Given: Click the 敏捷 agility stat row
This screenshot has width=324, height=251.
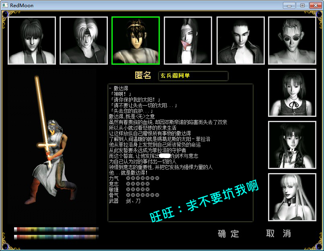Looking at the screenshot, I should point(129,189).
